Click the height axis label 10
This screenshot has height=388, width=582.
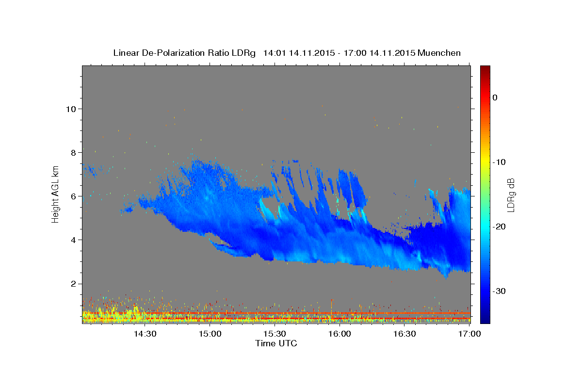tap(71, 109)
